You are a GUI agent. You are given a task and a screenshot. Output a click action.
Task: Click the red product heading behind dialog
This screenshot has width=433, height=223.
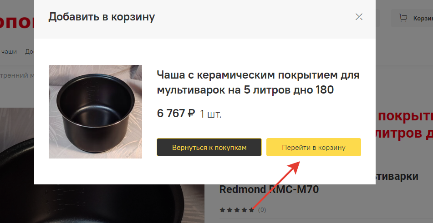(x=404, y=125)
